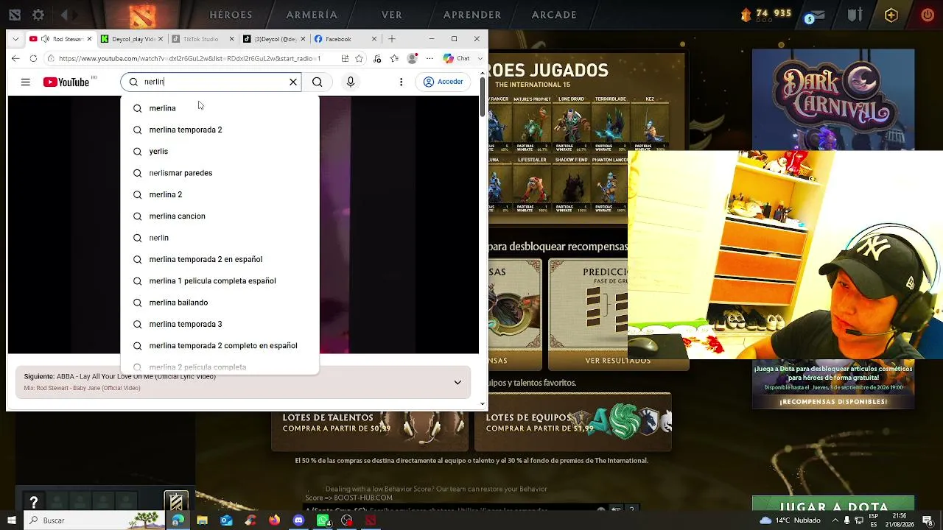
Task: Open ARCADE menu in Dota
Action: click(x=554, y=15)
